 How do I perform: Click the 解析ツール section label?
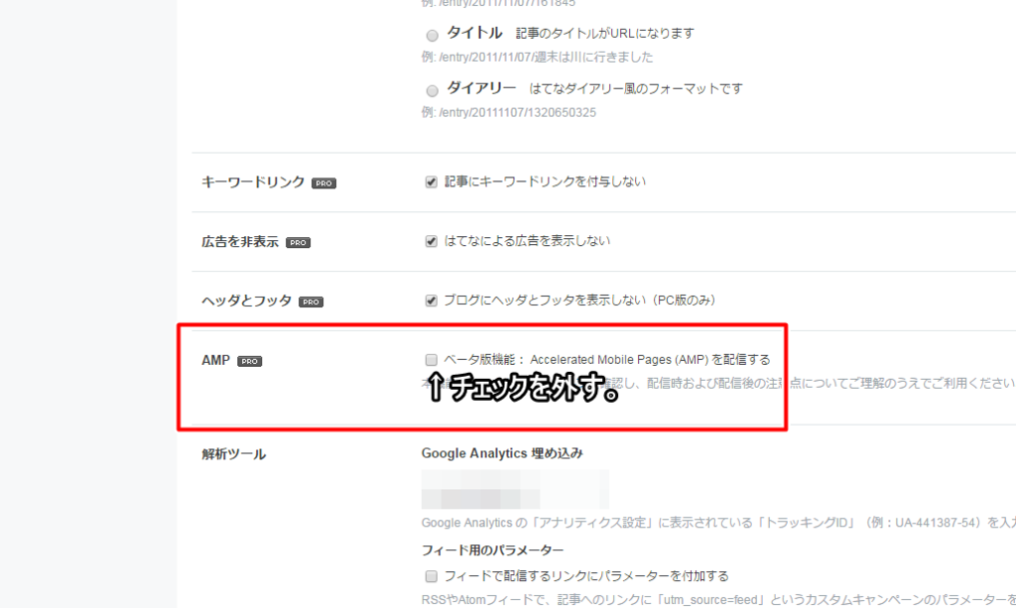pos(234,454)
